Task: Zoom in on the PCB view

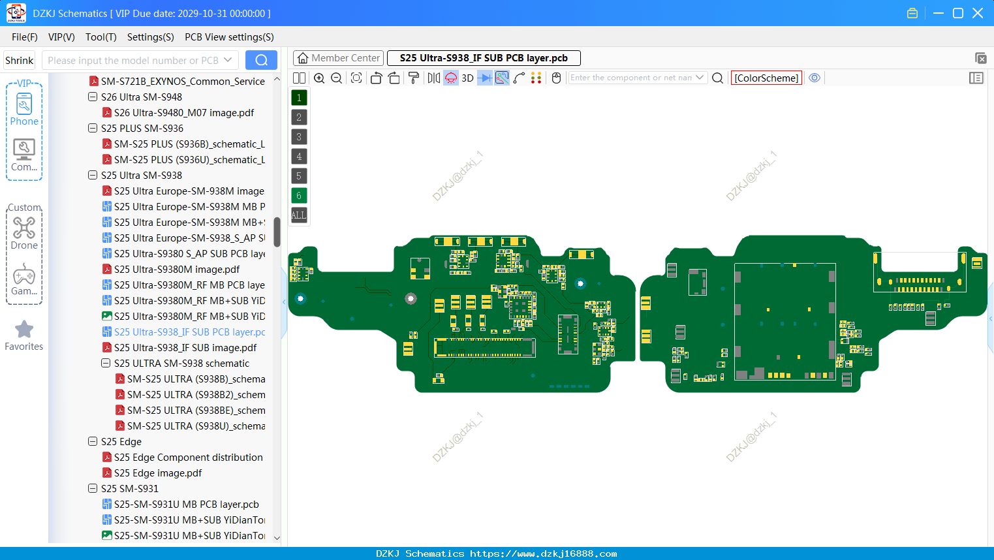Action: point(319,78)
